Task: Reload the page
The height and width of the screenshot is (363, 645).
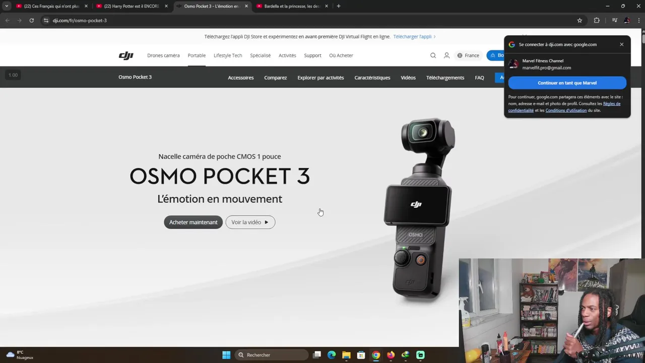Action: click(x=31, y=20)
